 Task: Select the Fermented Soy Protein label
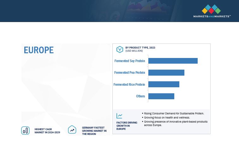point(129,61)
